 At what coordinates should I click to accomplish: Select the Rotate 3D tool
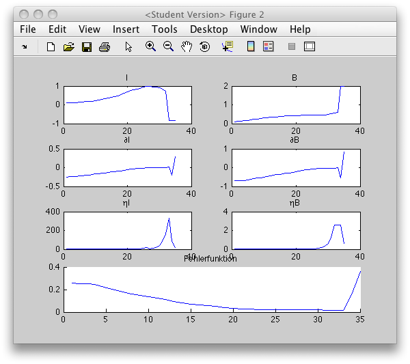click(x=204, y=47)
